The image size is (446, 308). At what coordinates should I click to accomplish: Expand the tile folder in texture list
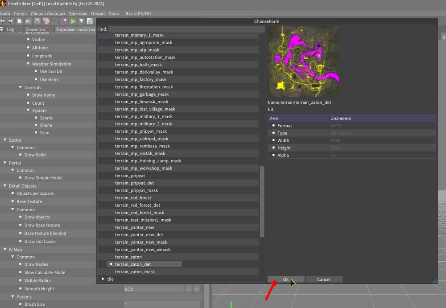[x=103, y=279]
